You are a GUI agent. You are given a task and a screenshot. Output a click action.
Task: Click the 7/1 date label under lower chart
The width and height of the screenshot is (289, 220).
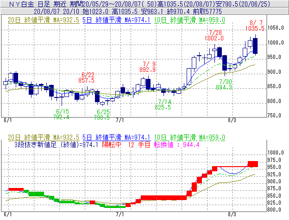120,214
